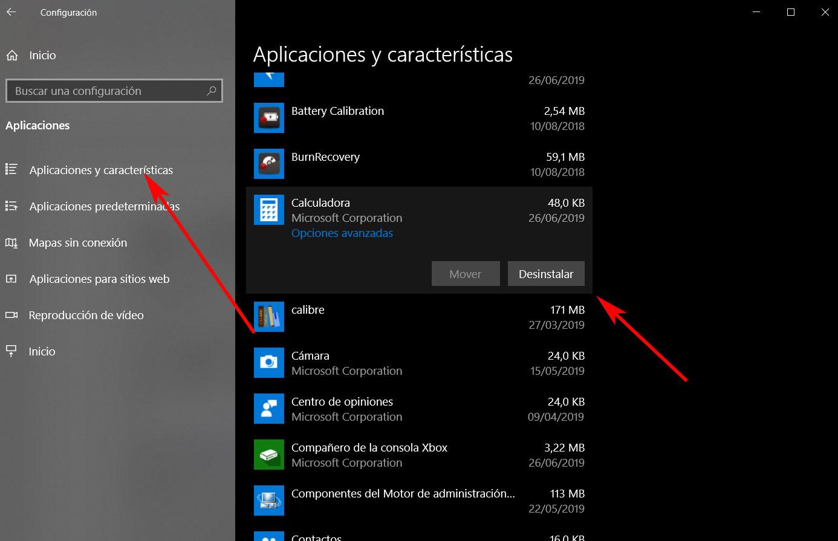Go to the Inicio home page
The height and width of the screenshot is (541, 838).
click(x=42, y=55)
